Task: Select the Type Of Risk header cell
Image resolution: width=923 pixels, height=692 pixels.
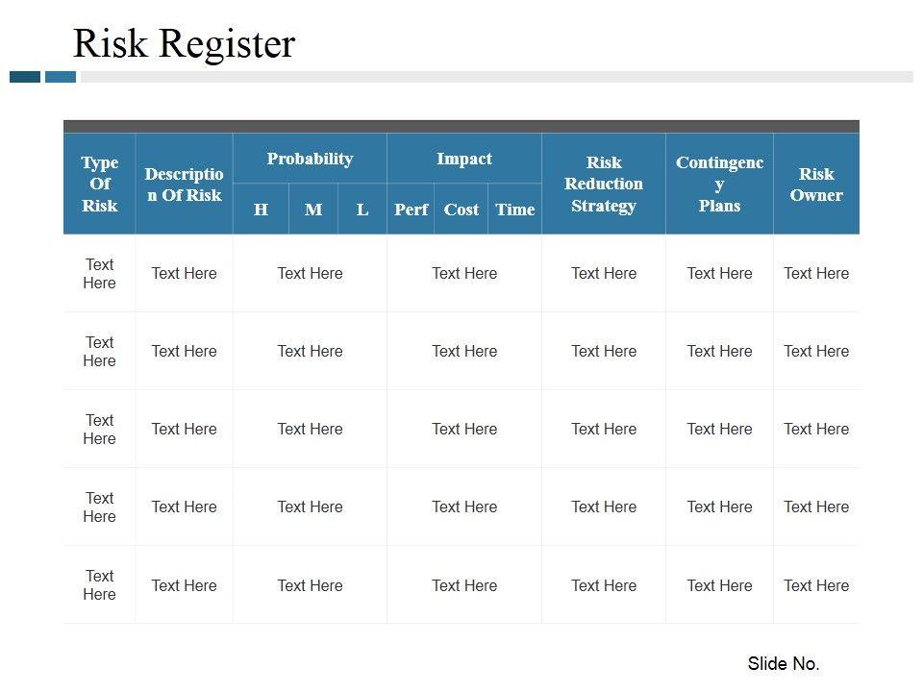Action: [x=100, y=184]
